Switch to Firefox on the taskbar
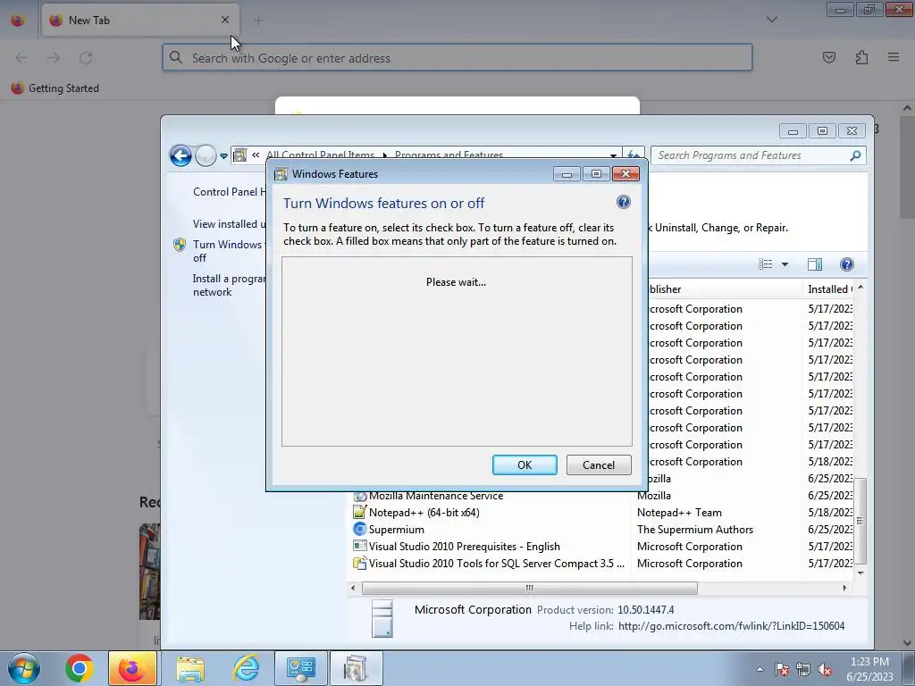This screenshot has height=686, width=915. pyautogui.click(x=132, y=668)
